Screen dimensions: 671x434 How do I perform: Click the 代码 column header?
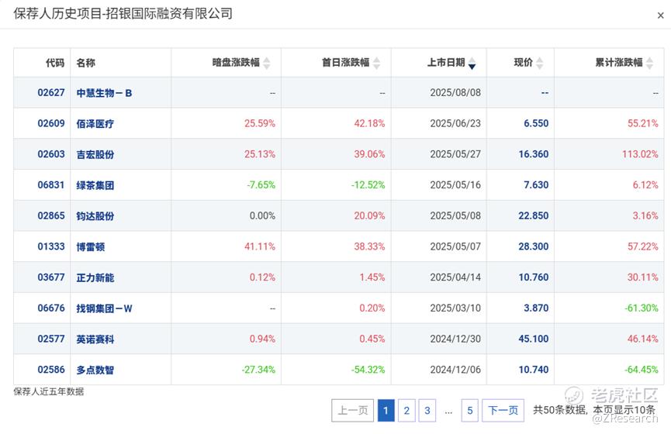click(55, 63)
